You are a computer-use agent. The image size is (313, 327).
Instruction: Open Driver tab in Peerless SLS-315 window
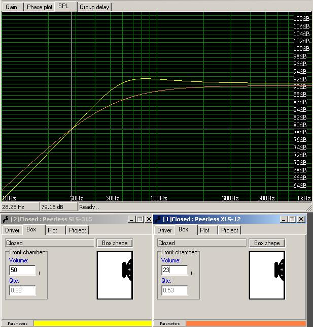click(12, 230)
